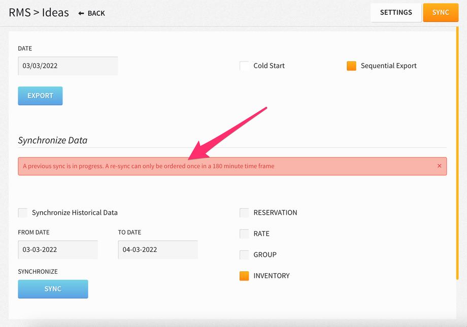Check the RATE checkbox
The width and height of the screenshot is (467, 327).
click(244, 234)
